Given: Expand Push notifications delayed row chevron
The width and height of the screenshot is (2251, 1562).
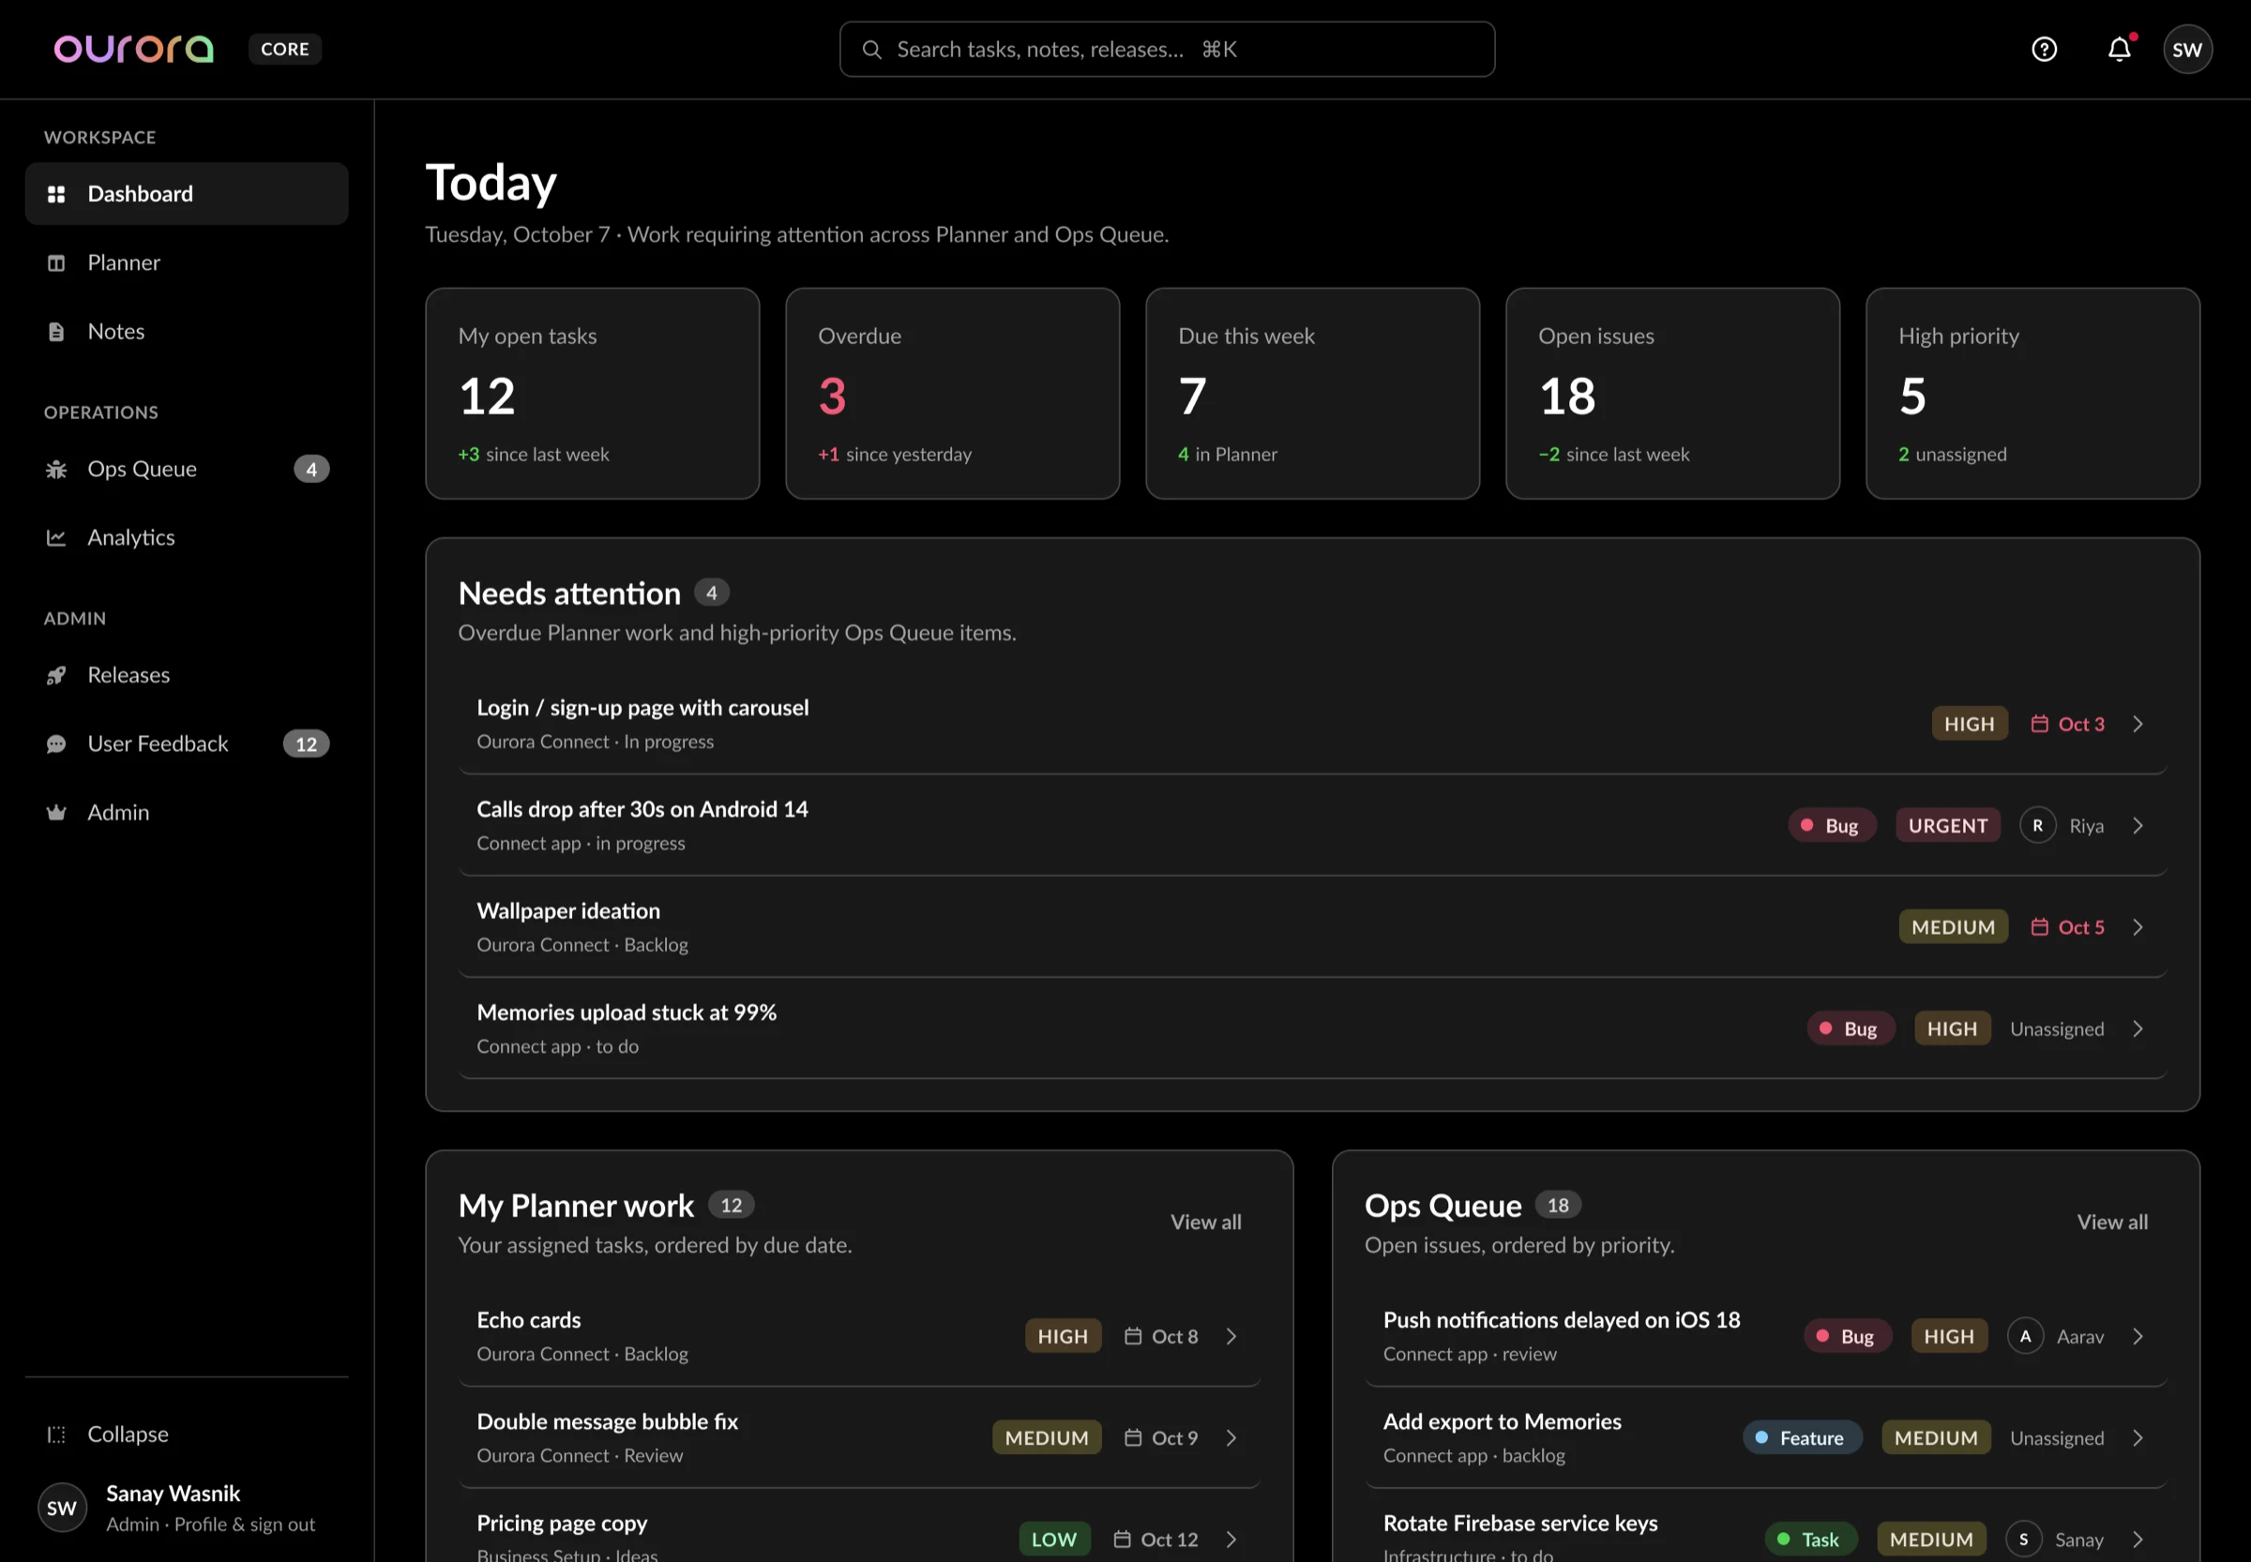Looking at the screenshot, I should pyautogui.click(x=2138, y=1336).
